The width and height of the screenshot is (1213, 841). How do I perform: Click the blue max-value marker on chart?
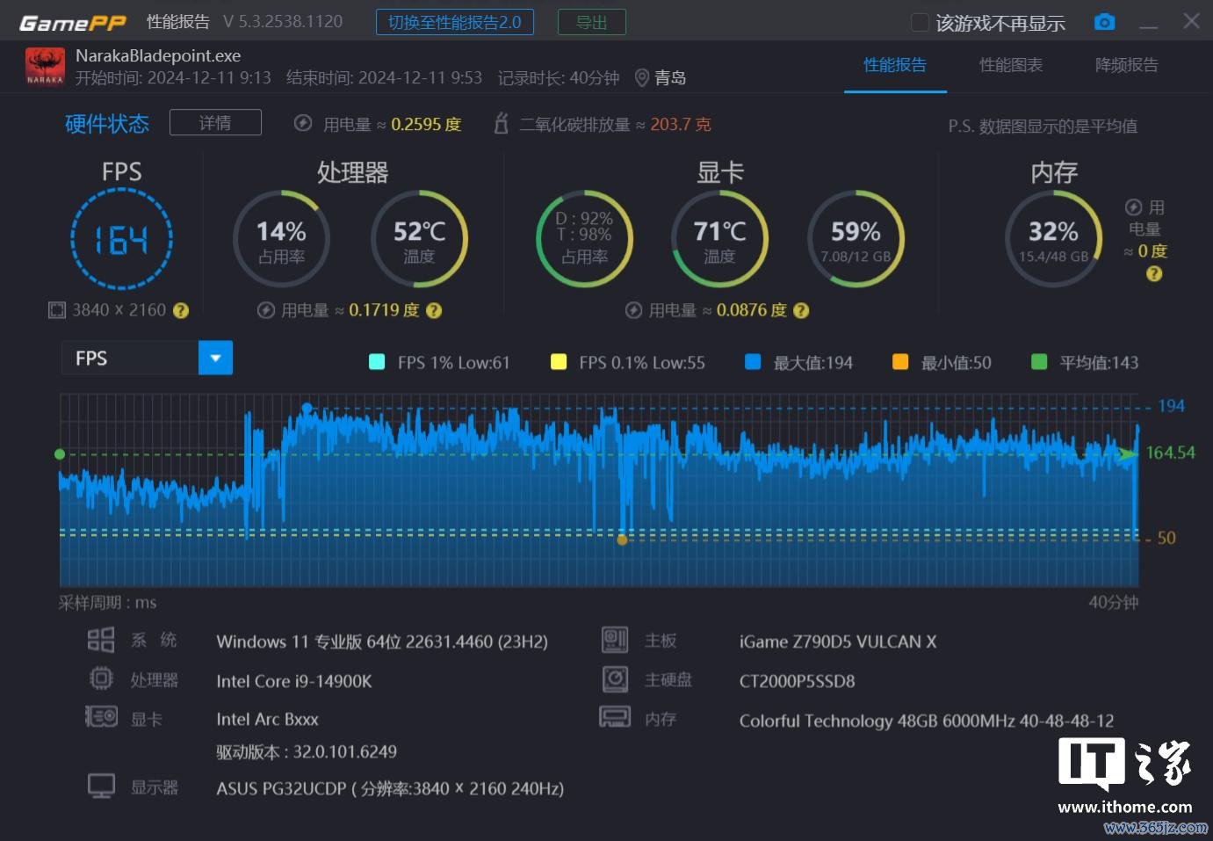307,408
